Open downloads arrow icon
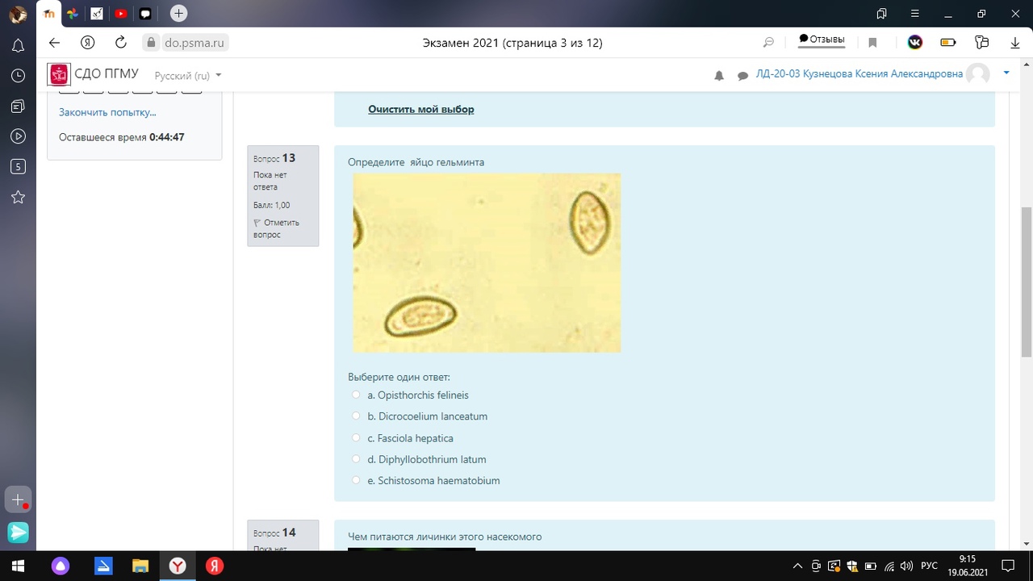Viewport: 1033px width, 581px height. click(x=1015, y=43)
